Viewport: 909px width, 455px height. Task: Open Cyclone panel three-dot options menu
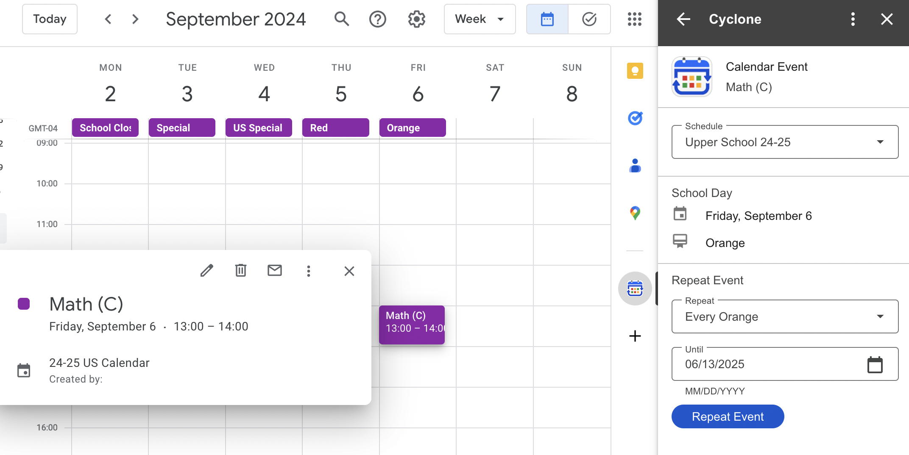click(853, 19)
